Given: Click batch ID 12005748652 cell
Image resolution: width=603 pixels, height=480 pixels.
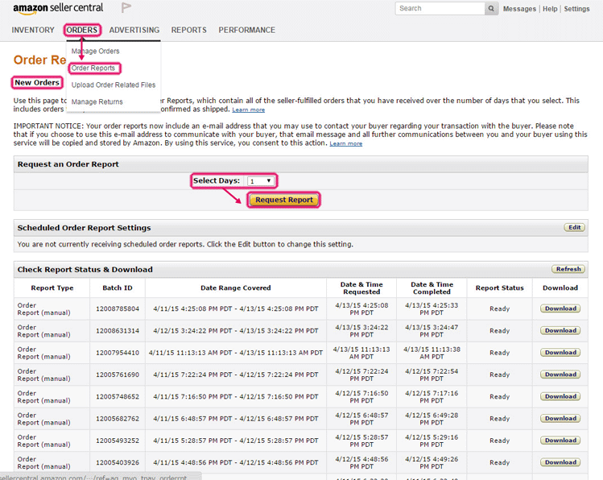Looking at the screenshot, I should coord(118,396).
